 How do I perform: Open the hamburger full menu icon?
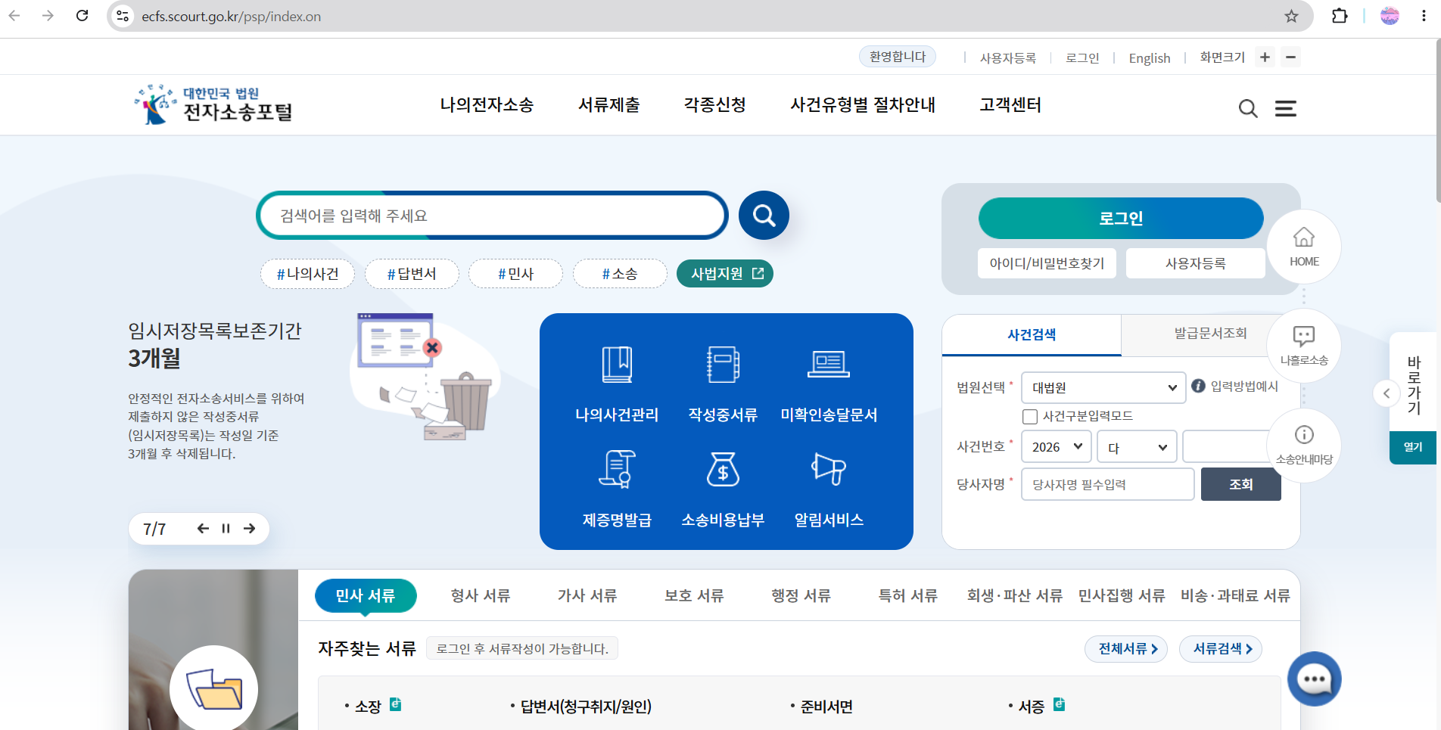pyautogui.click(x=1286, y=109)
